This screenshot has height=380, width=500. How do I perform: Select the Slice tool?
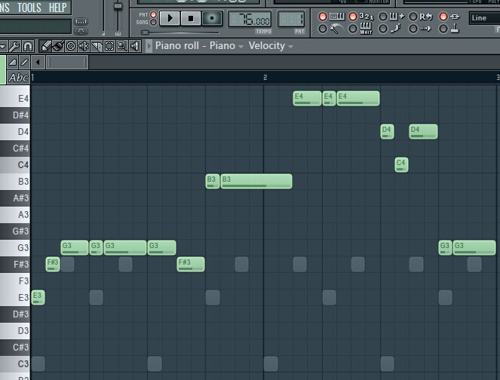point(97,47)
